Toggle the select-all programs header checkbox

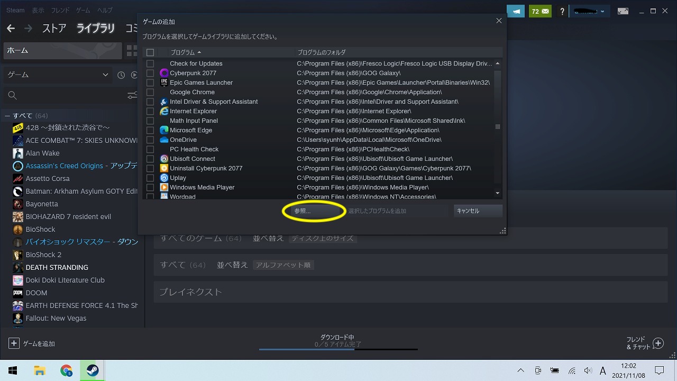coord(150,52)
